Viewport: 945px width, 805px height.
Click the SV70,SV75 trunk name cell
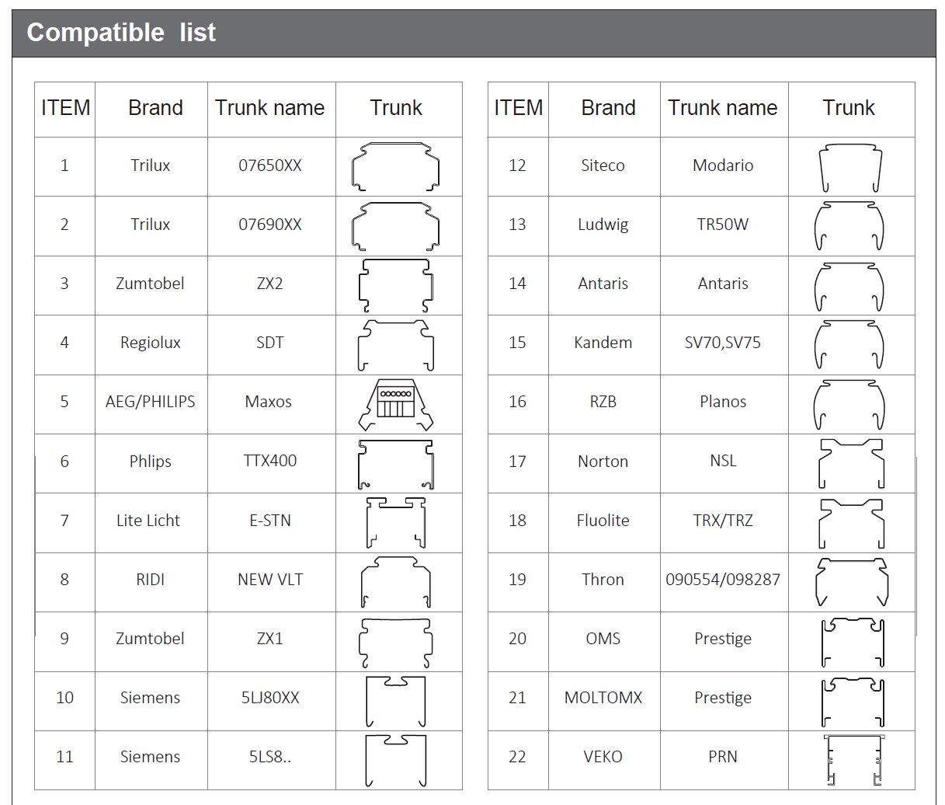coord(722,343)
